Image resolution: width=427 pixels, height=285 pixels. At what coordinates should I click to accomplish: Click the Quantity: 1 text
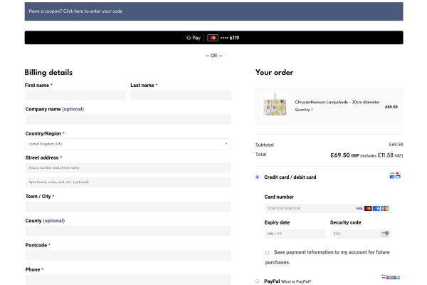(304, 110)
